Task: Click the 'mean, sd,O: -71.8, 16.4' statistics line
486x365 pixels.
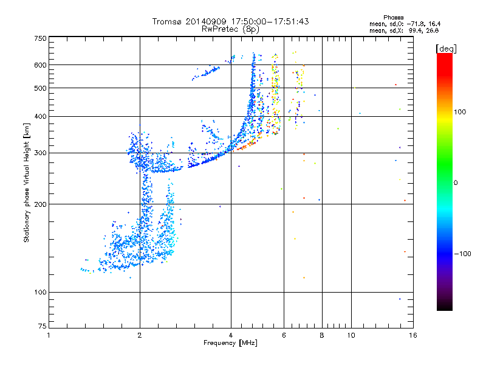Action: point(405,24)
